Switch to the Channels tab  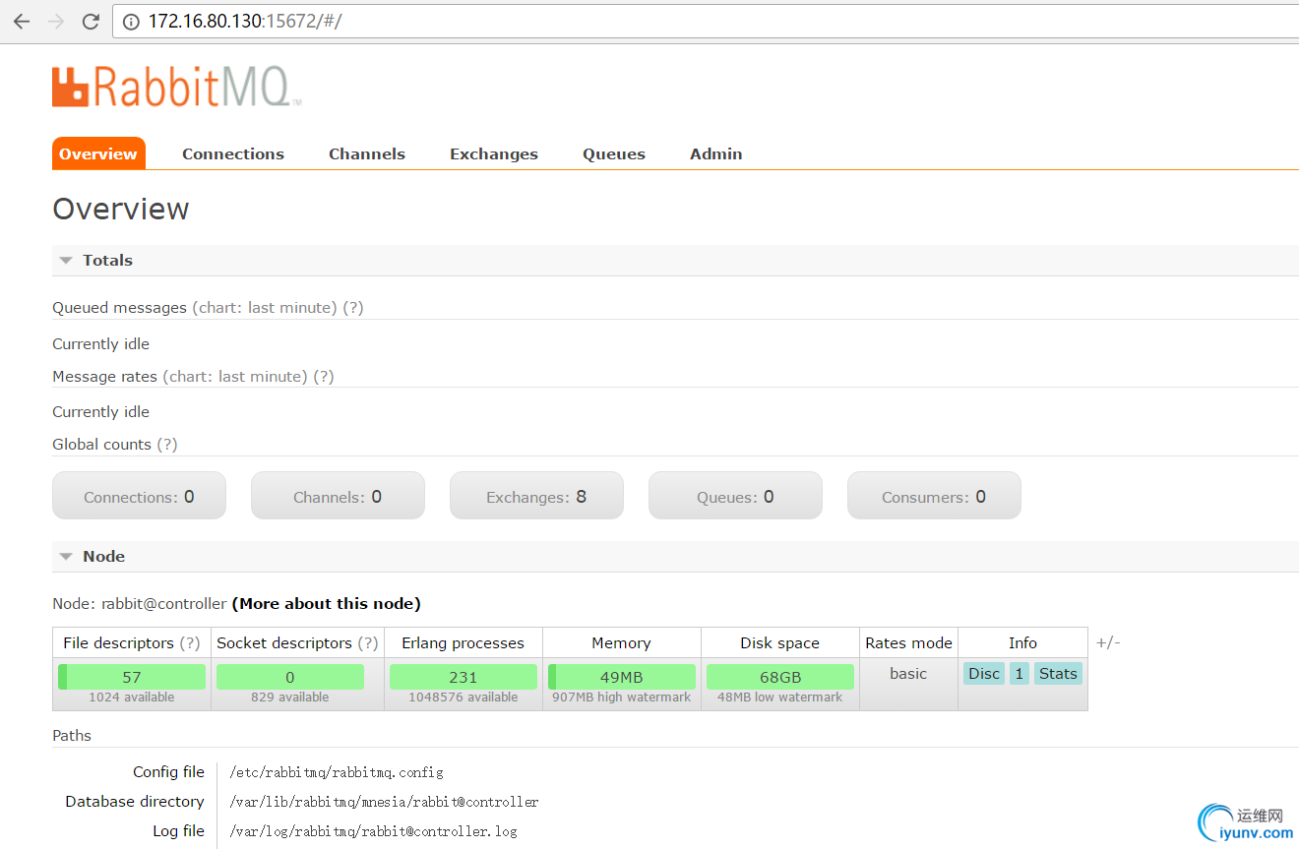pyautogui.click(x=367, y=153)
